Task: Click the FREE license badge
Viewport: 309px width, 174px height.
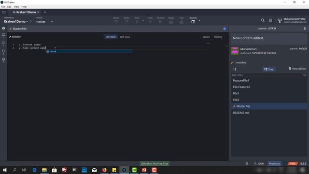Action: (293, 164)
